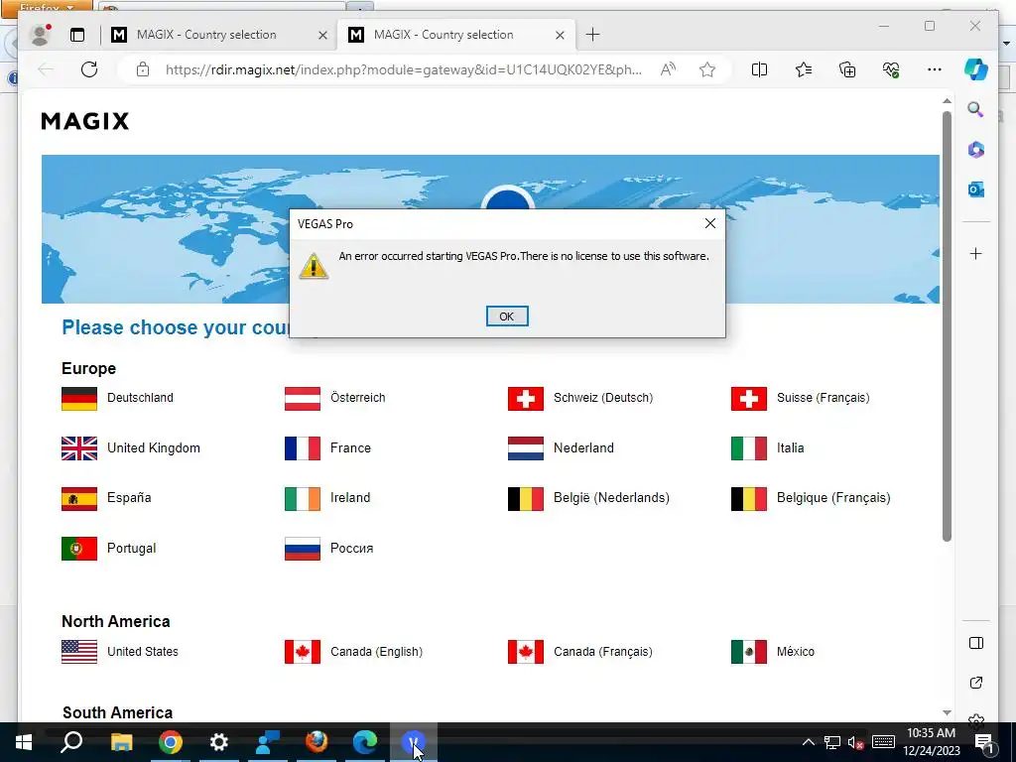The height and width of the screenshot is (762, 1016).
Task: Open Settings gear on taskbar
Action: (x=219, y=742)
